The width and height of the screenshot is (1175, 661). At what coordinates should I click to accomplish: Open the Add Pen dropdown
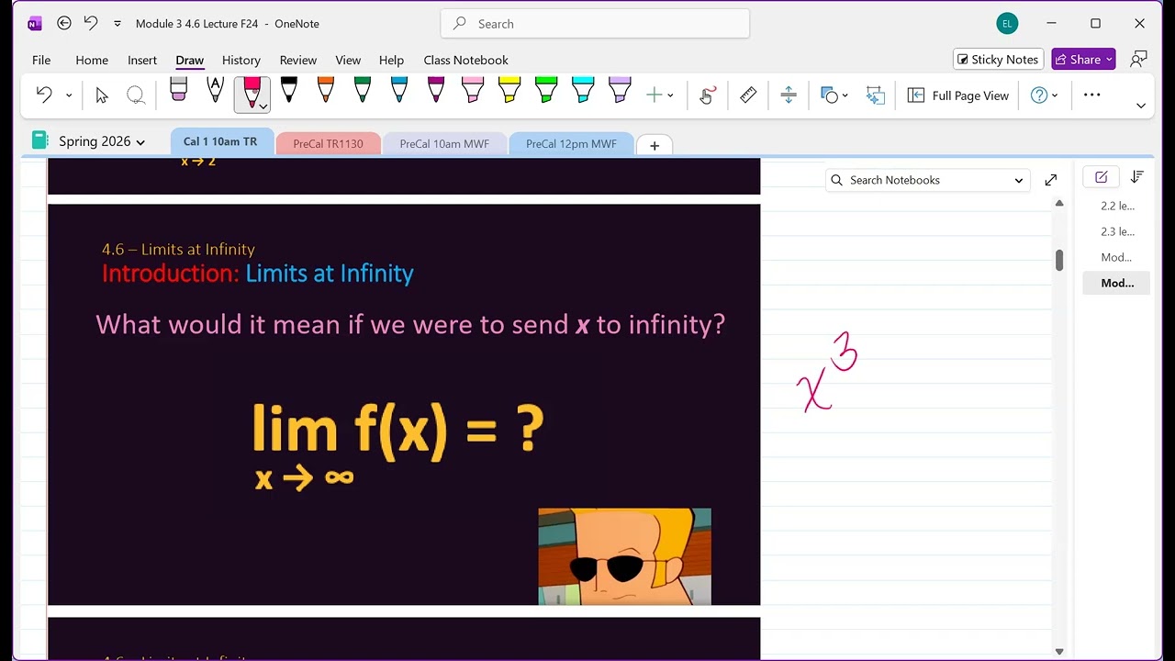click(660, 95)
